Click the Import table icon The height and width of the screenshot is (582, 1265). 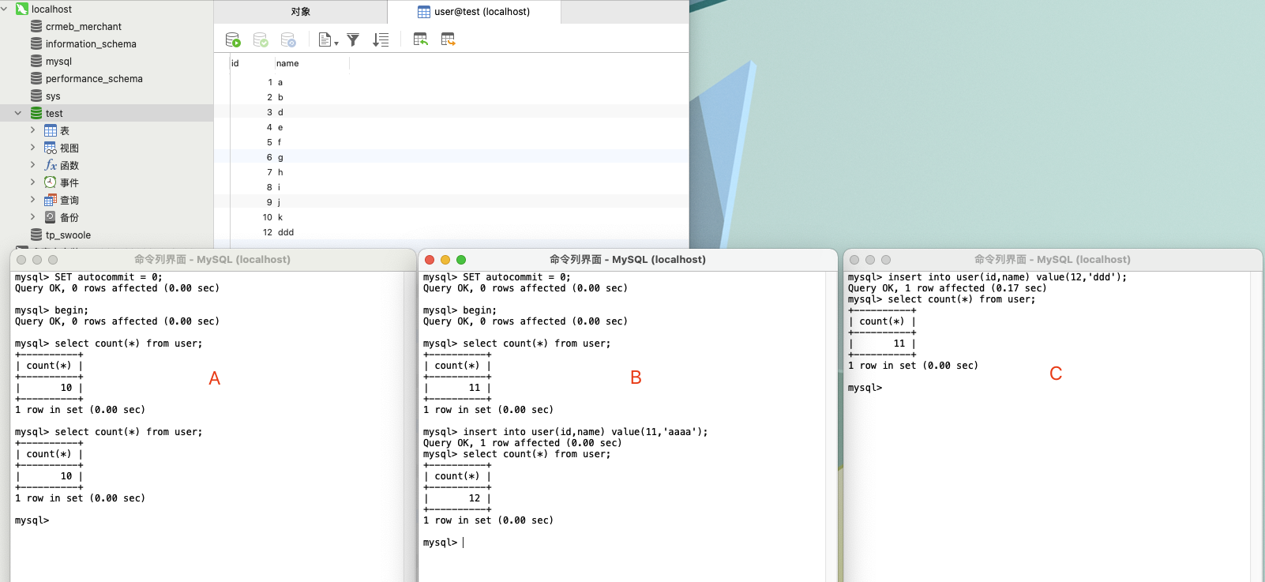click(x=420, y=39)
